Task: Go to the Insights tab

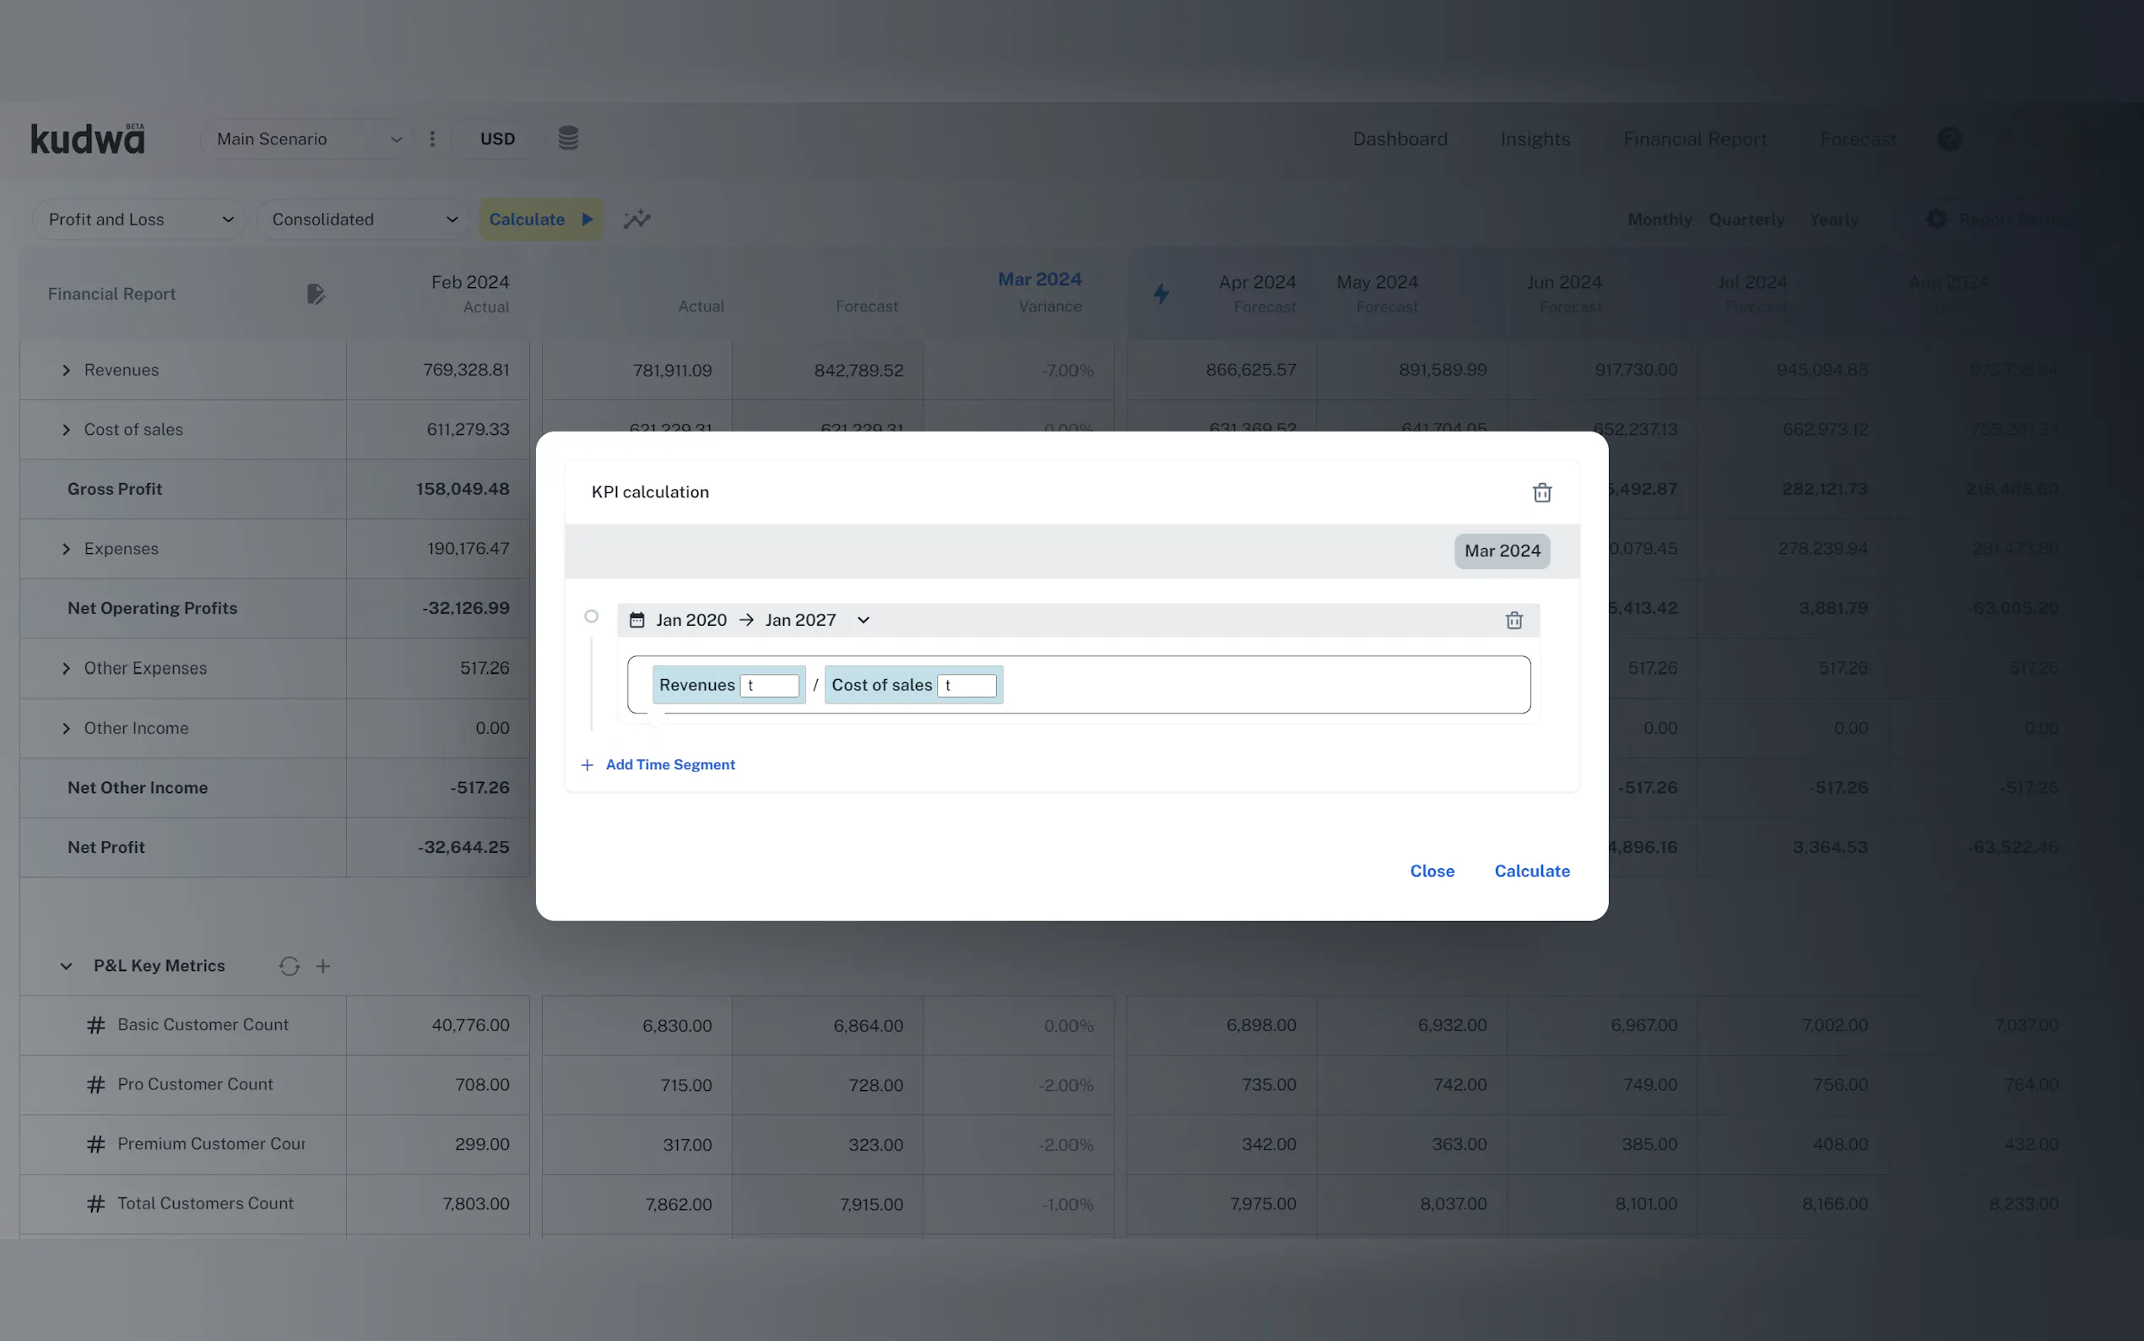Action: pyautogui.click(x=1535, y=138)
